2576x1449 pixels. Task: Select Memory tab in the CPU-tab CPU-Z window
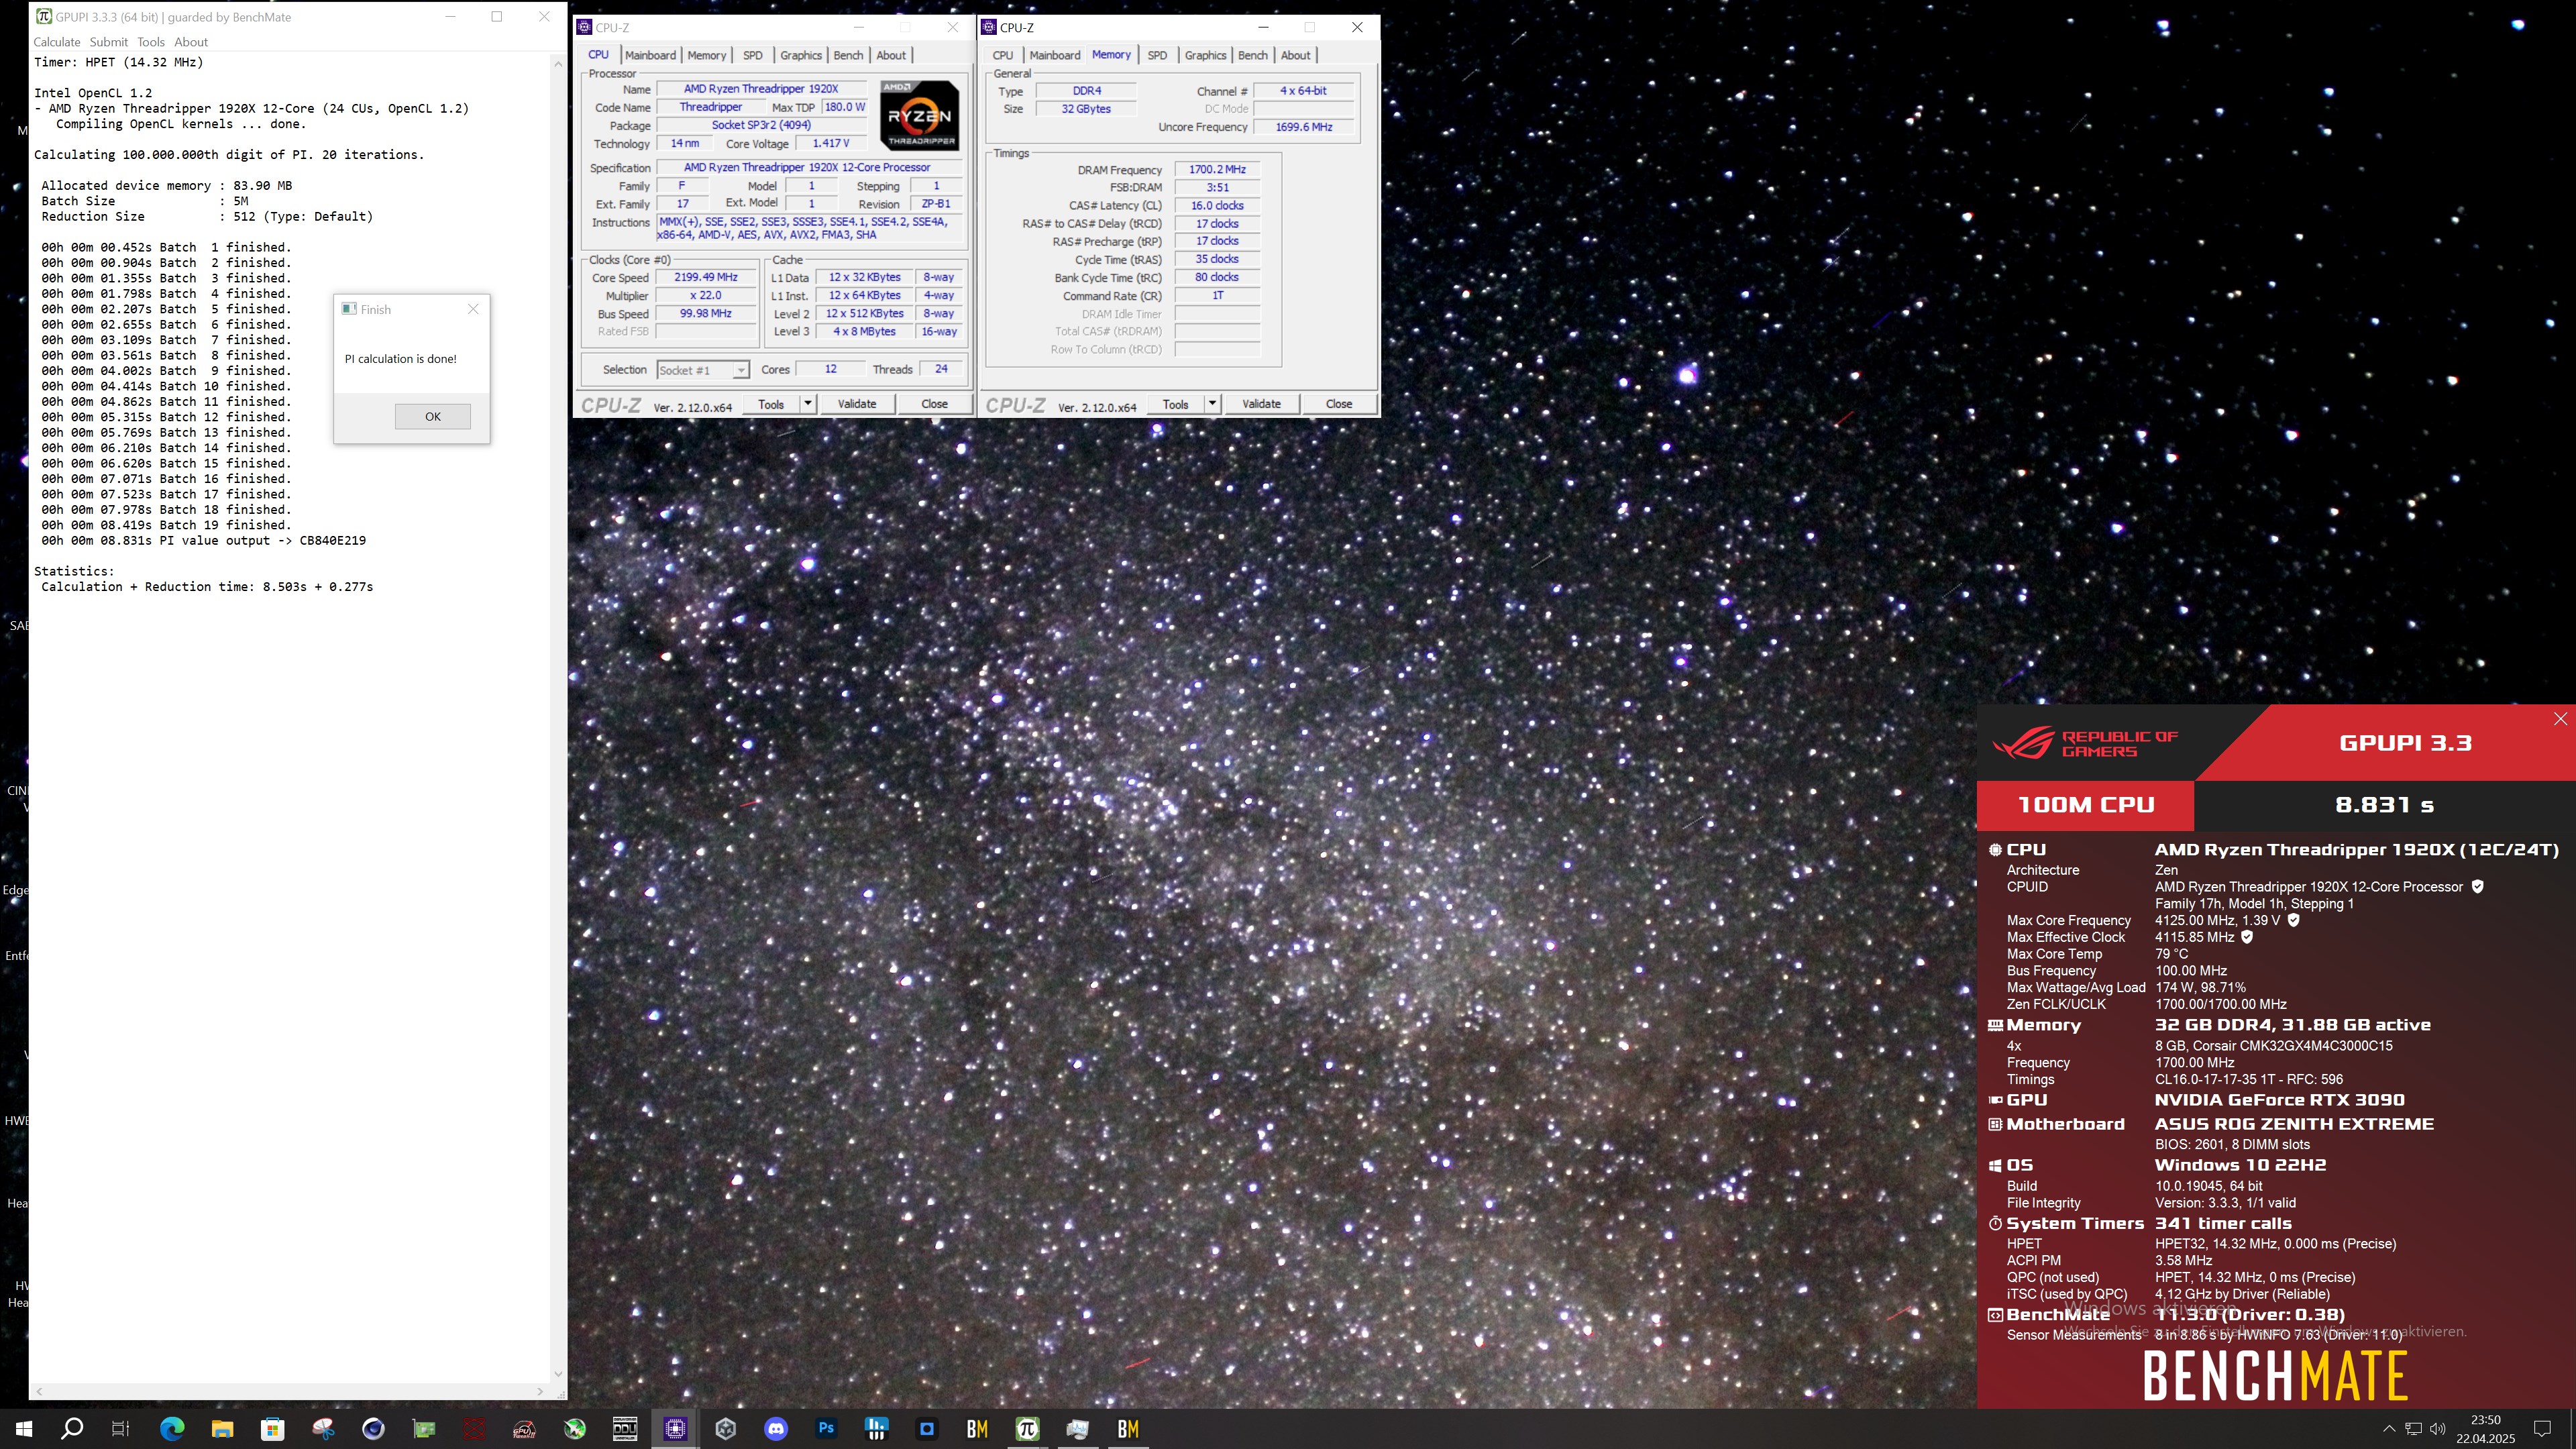point(707,55)
